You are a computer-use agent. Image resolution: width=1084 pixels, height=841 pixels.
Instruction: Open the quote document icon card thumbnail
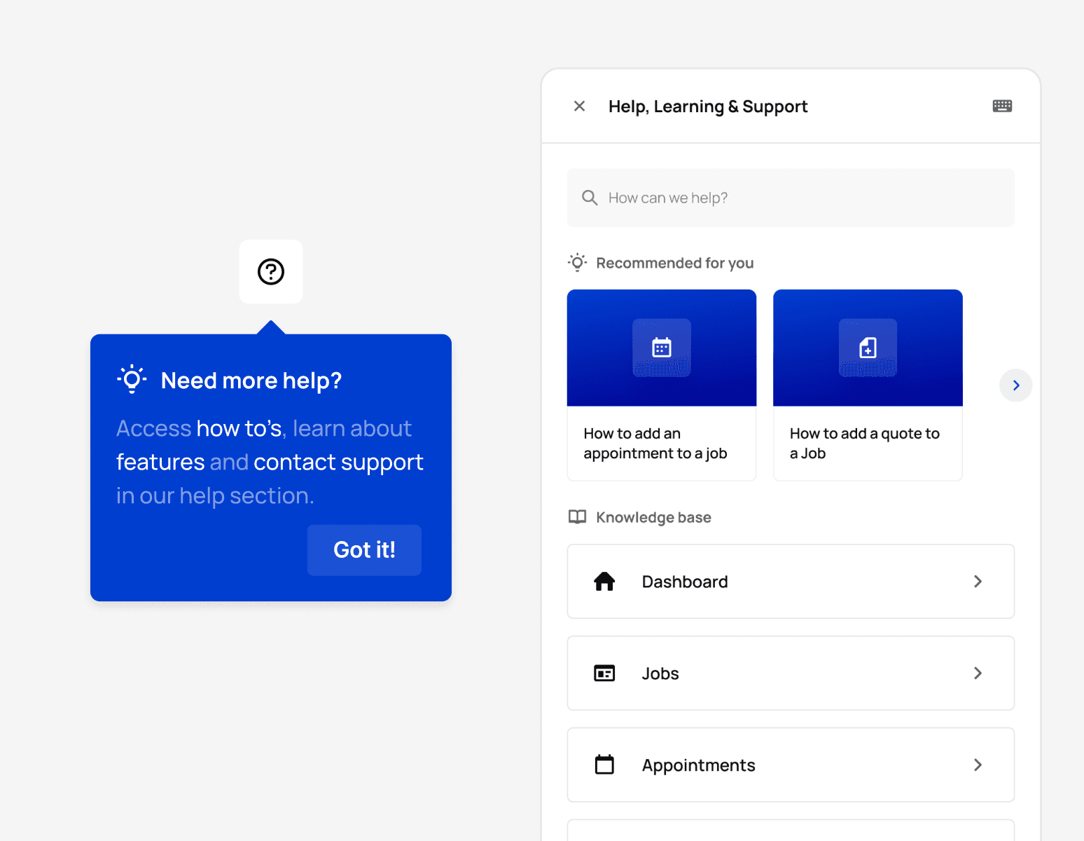868,348
